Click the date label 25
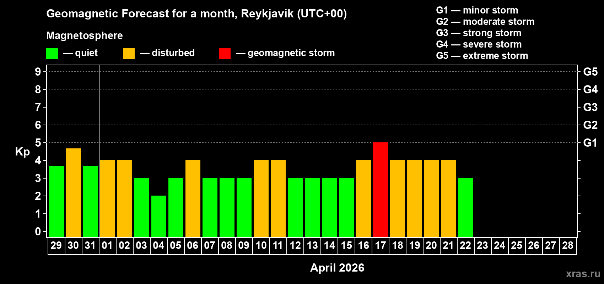604x284 pixels. coord(517,245)
